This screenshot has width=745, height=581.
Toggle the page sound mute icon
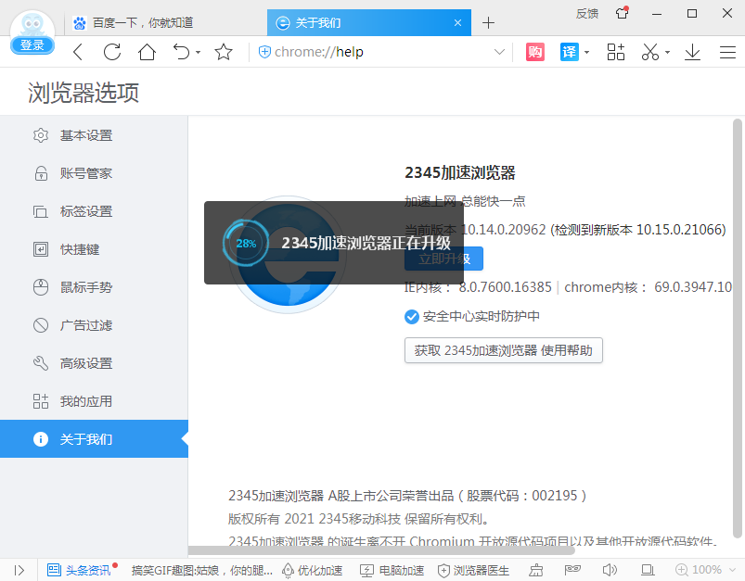click(610, 570)
